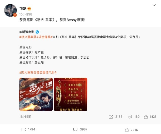The width and height of the screenshot is (161, 134).
Task: Click the quoted post's 160 comment count
Action: click(x=137, y=117)
